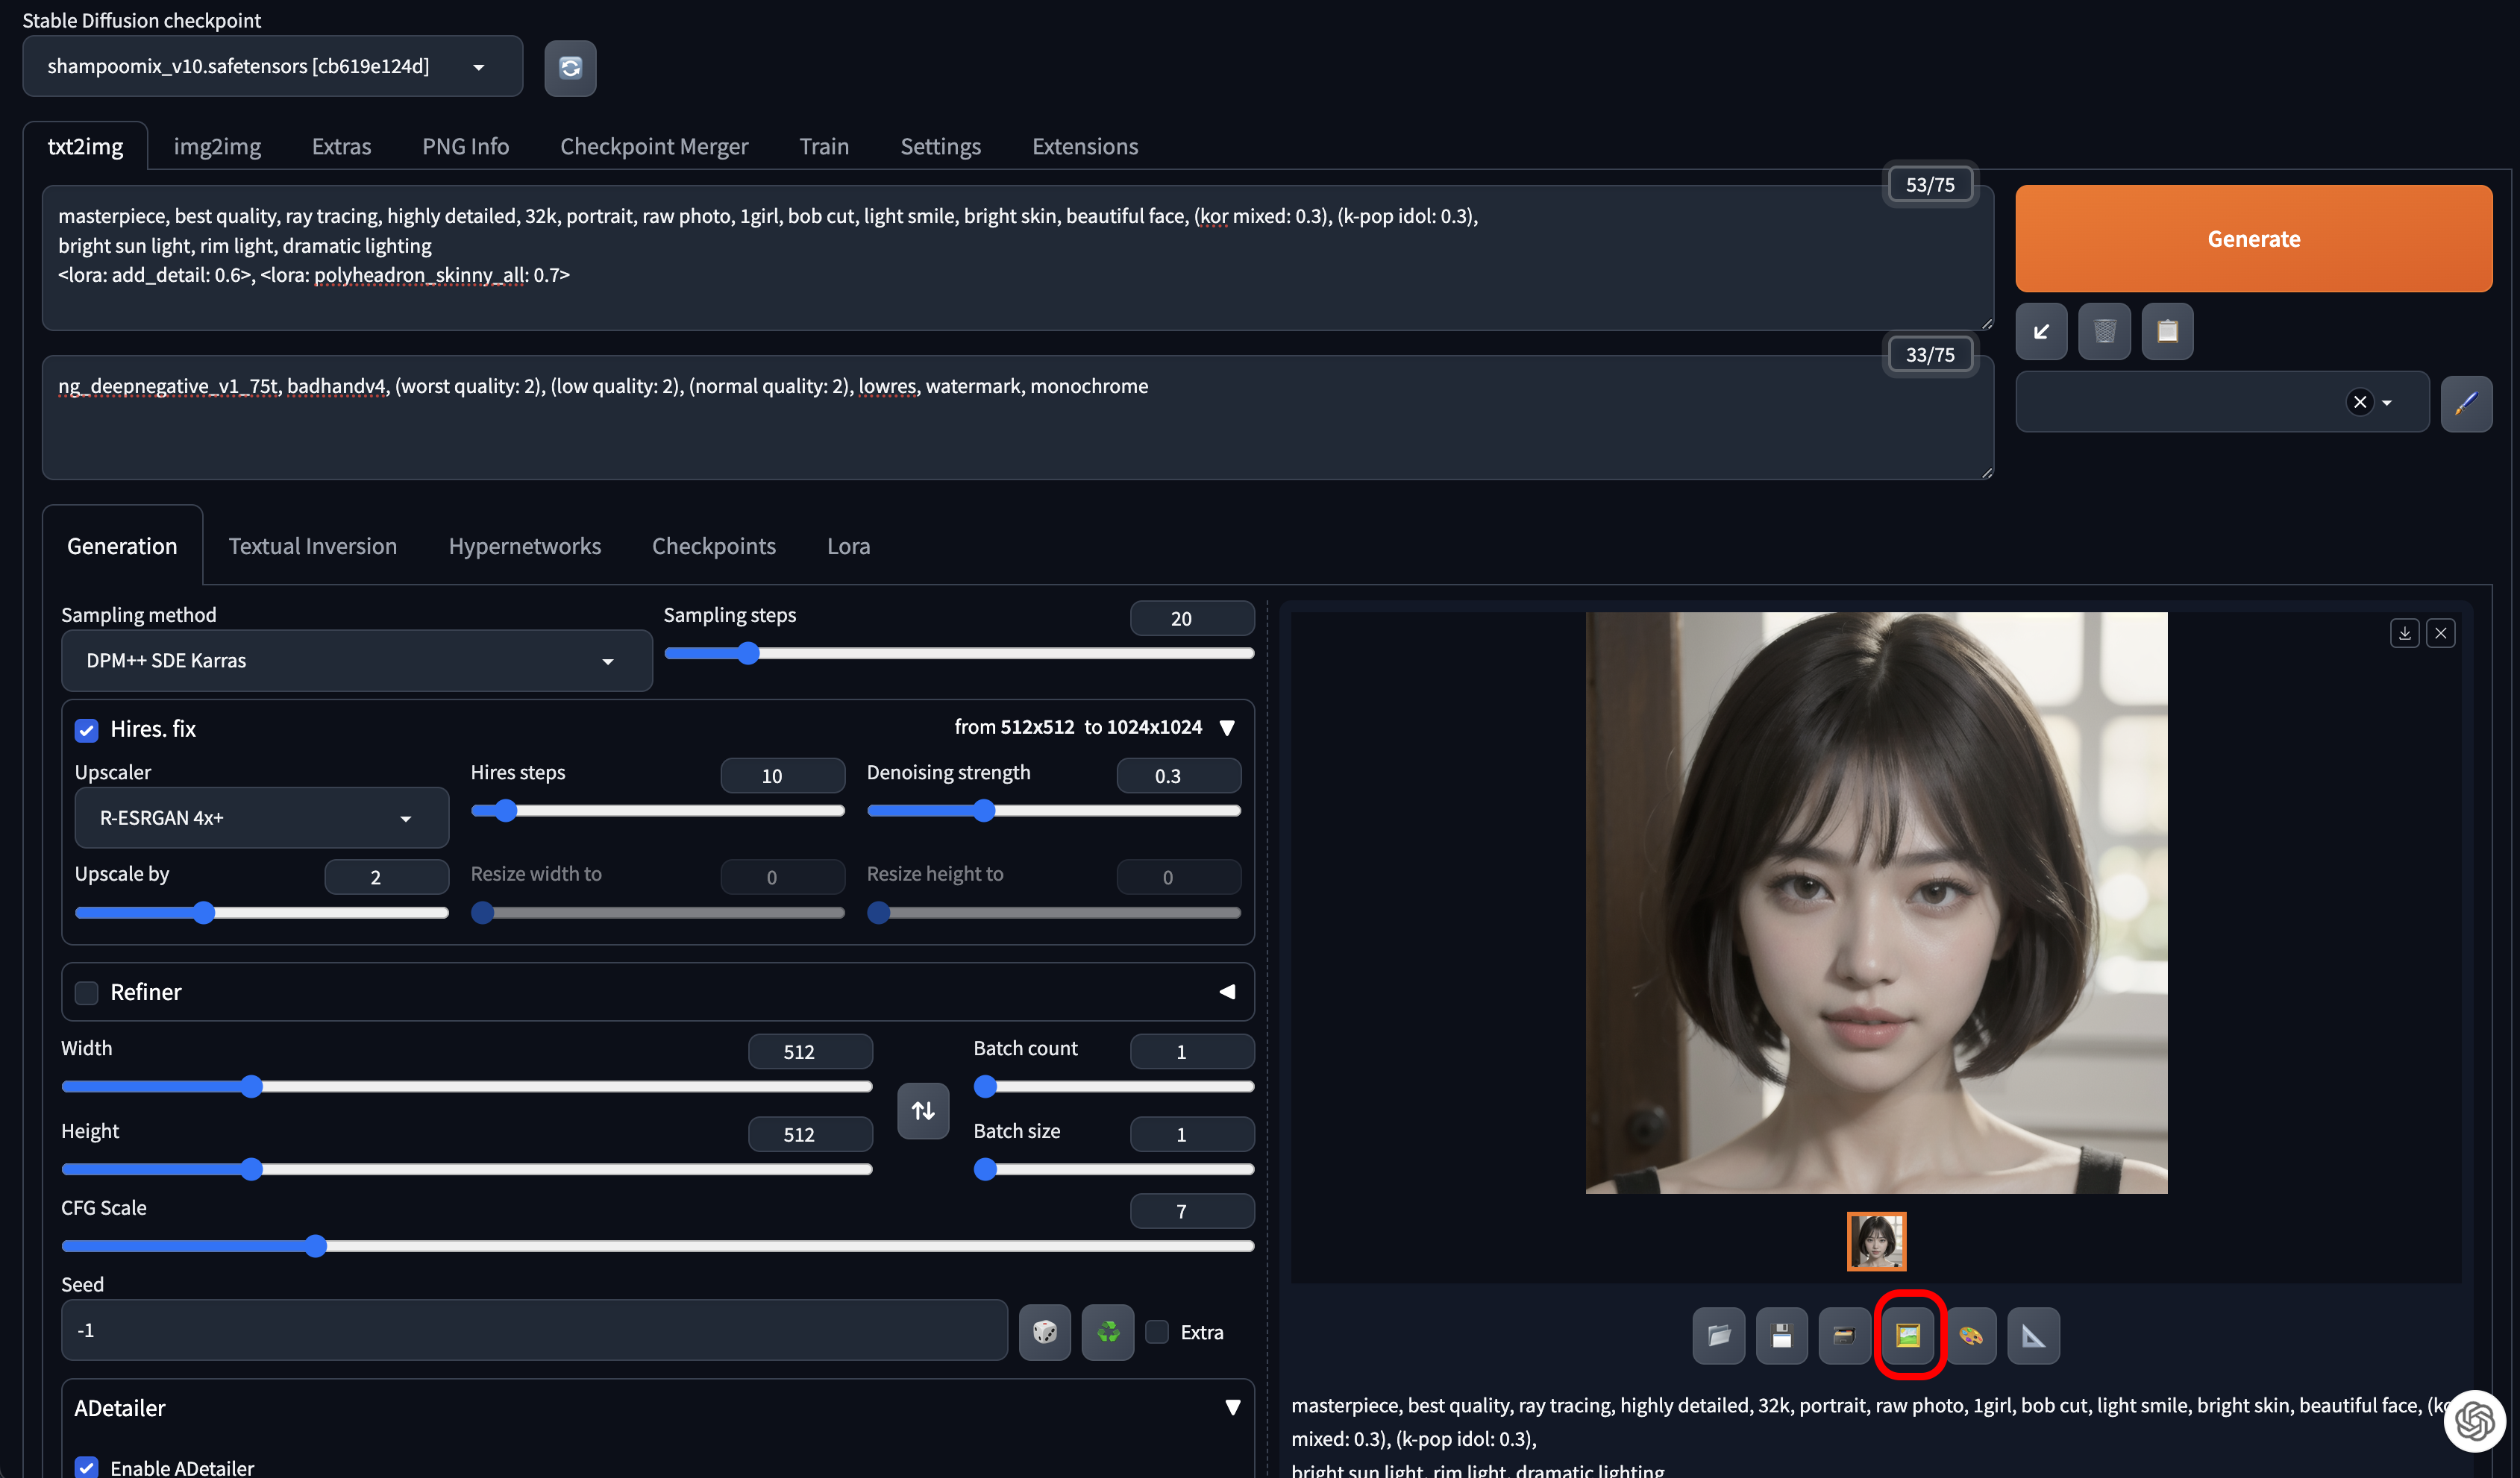
Task: Click the clipboard apply styles icon
Action: point(2167,332)
